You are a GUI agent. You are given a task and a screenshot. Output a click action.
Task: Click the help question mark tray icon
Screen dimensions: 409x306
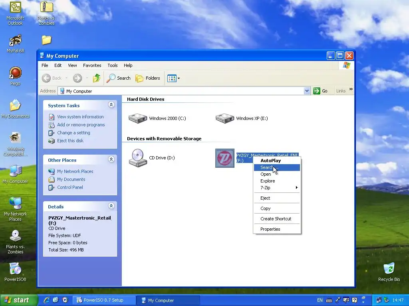354,300
